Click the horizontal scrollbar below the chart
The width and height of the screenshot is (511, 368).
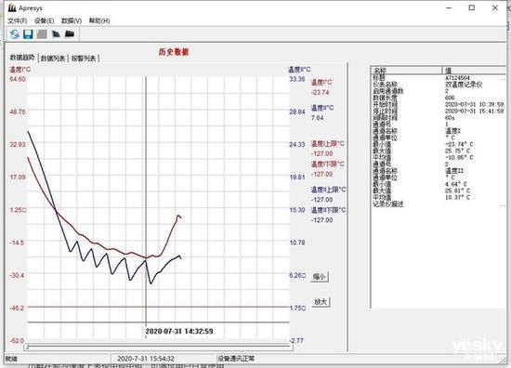tap(159, 348)
